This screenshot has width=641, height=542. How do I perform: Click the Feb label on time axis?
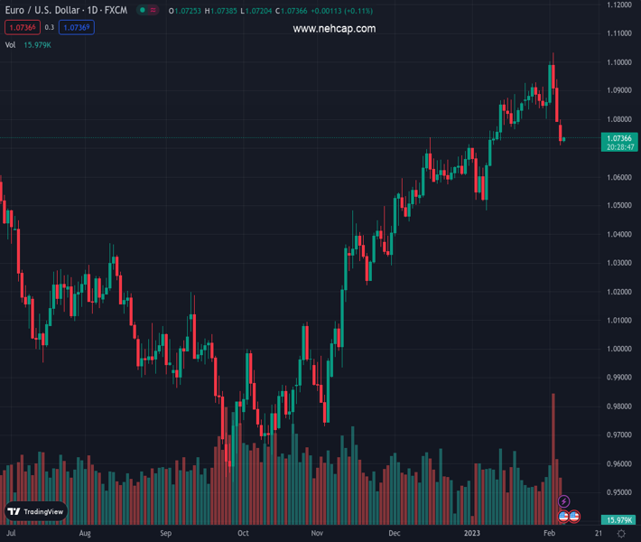coord(549,534)
